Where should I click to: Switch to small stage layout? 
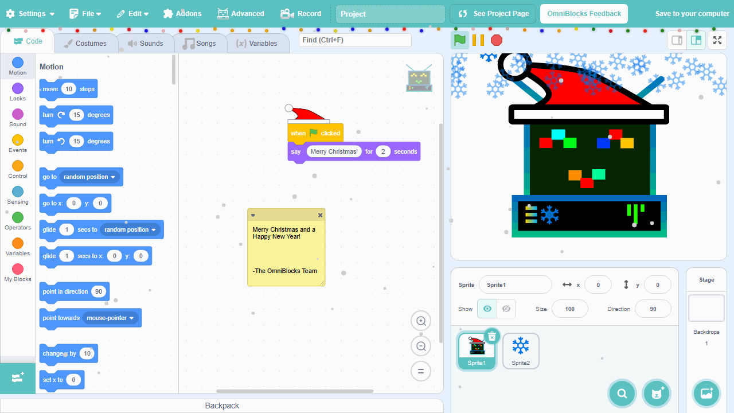(677, 40)
